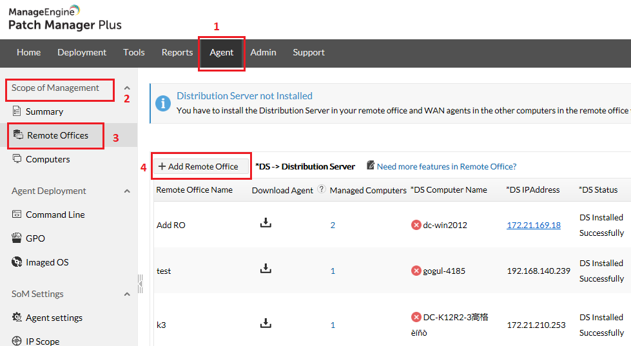Open Imaged OS in the sidebar

47,262
